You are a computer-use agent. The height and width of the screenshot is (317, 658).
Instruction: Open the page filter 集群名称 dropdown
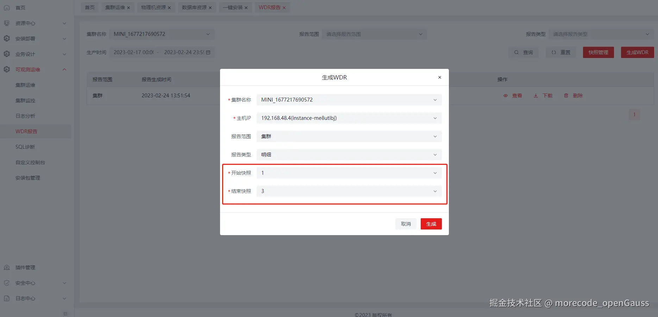click(x=162, y=34)
